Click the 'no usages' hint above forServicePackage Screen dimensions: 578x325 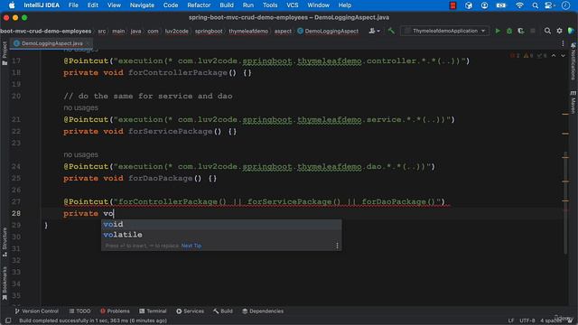[80, 108]
